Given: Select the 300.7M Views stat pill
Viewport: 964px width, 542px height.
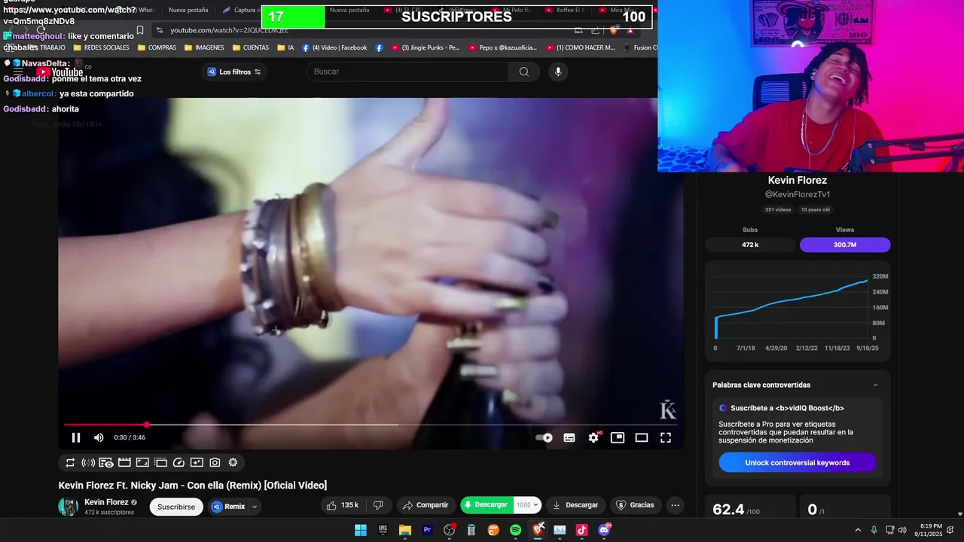Looking at the screenshot, I should click(x=845, y=245).
